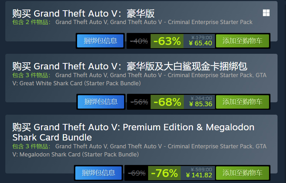Click the 包含 2 件物品 included items text

click(31, 22)
